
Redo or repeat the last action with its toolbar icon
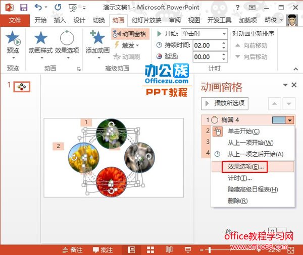tap(58, 8)
